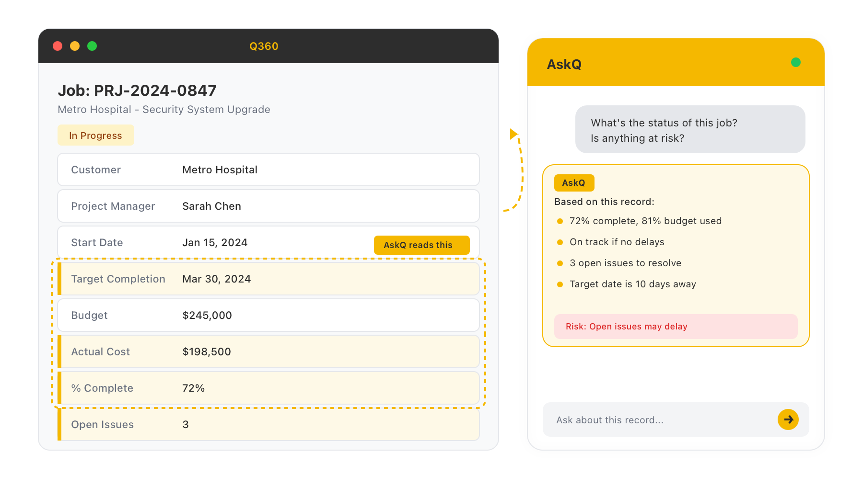This screenshot has height=498, width=863.
Task: Select the green traffic light in Q360 window
Action: click(x=92, y=45)
